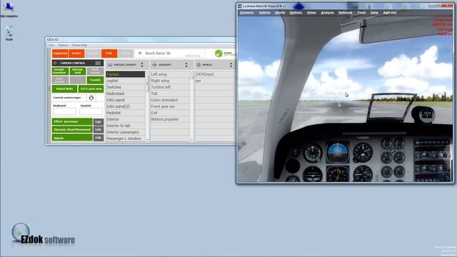Select the Gears animated aircraft camera

pyautogui.click(x=170, y=100)
